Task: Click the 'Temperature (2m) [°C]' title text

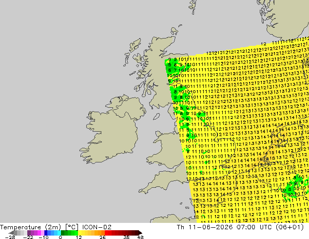Action: (x=39, y=227)
